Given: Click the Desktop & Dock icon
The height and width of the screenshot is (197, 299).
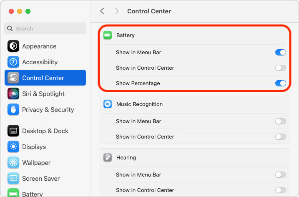Looking at the screenshot, I should tap(13, 131).
